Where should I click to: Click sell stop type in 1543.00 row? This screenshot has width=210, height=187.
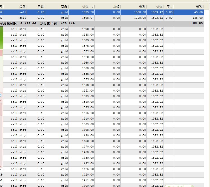click(18, 91)
